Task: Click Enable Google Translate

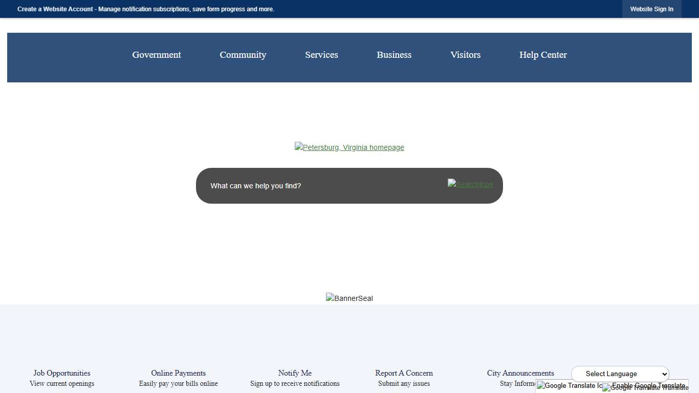Action: [648, 385]
